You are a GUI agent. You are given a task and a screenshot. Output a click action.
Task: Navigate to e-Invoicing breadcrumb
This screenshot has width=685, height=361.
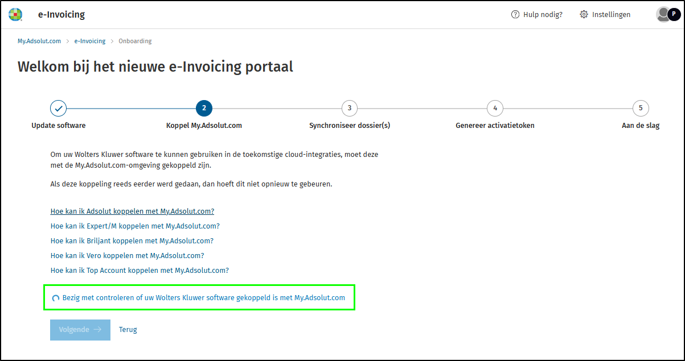tap(90, 41)
